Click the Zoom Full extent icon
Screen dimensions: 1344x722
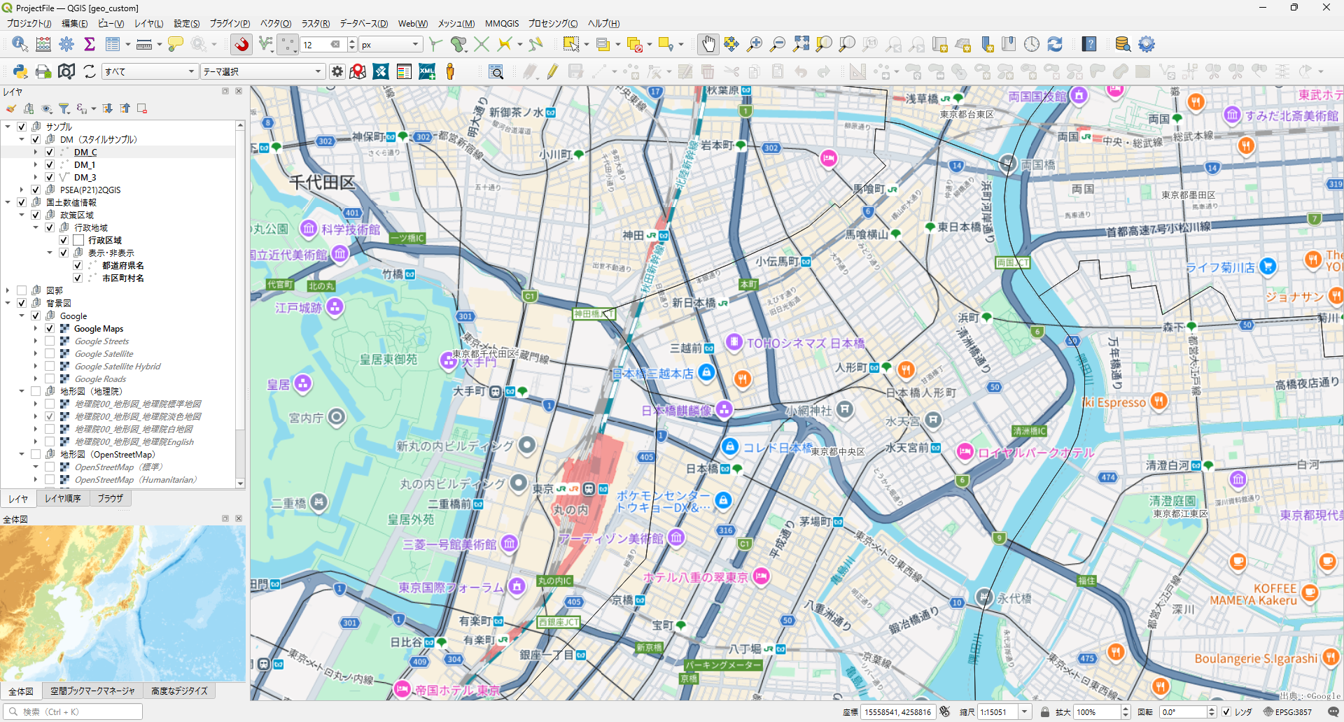[x=801, y=44]
